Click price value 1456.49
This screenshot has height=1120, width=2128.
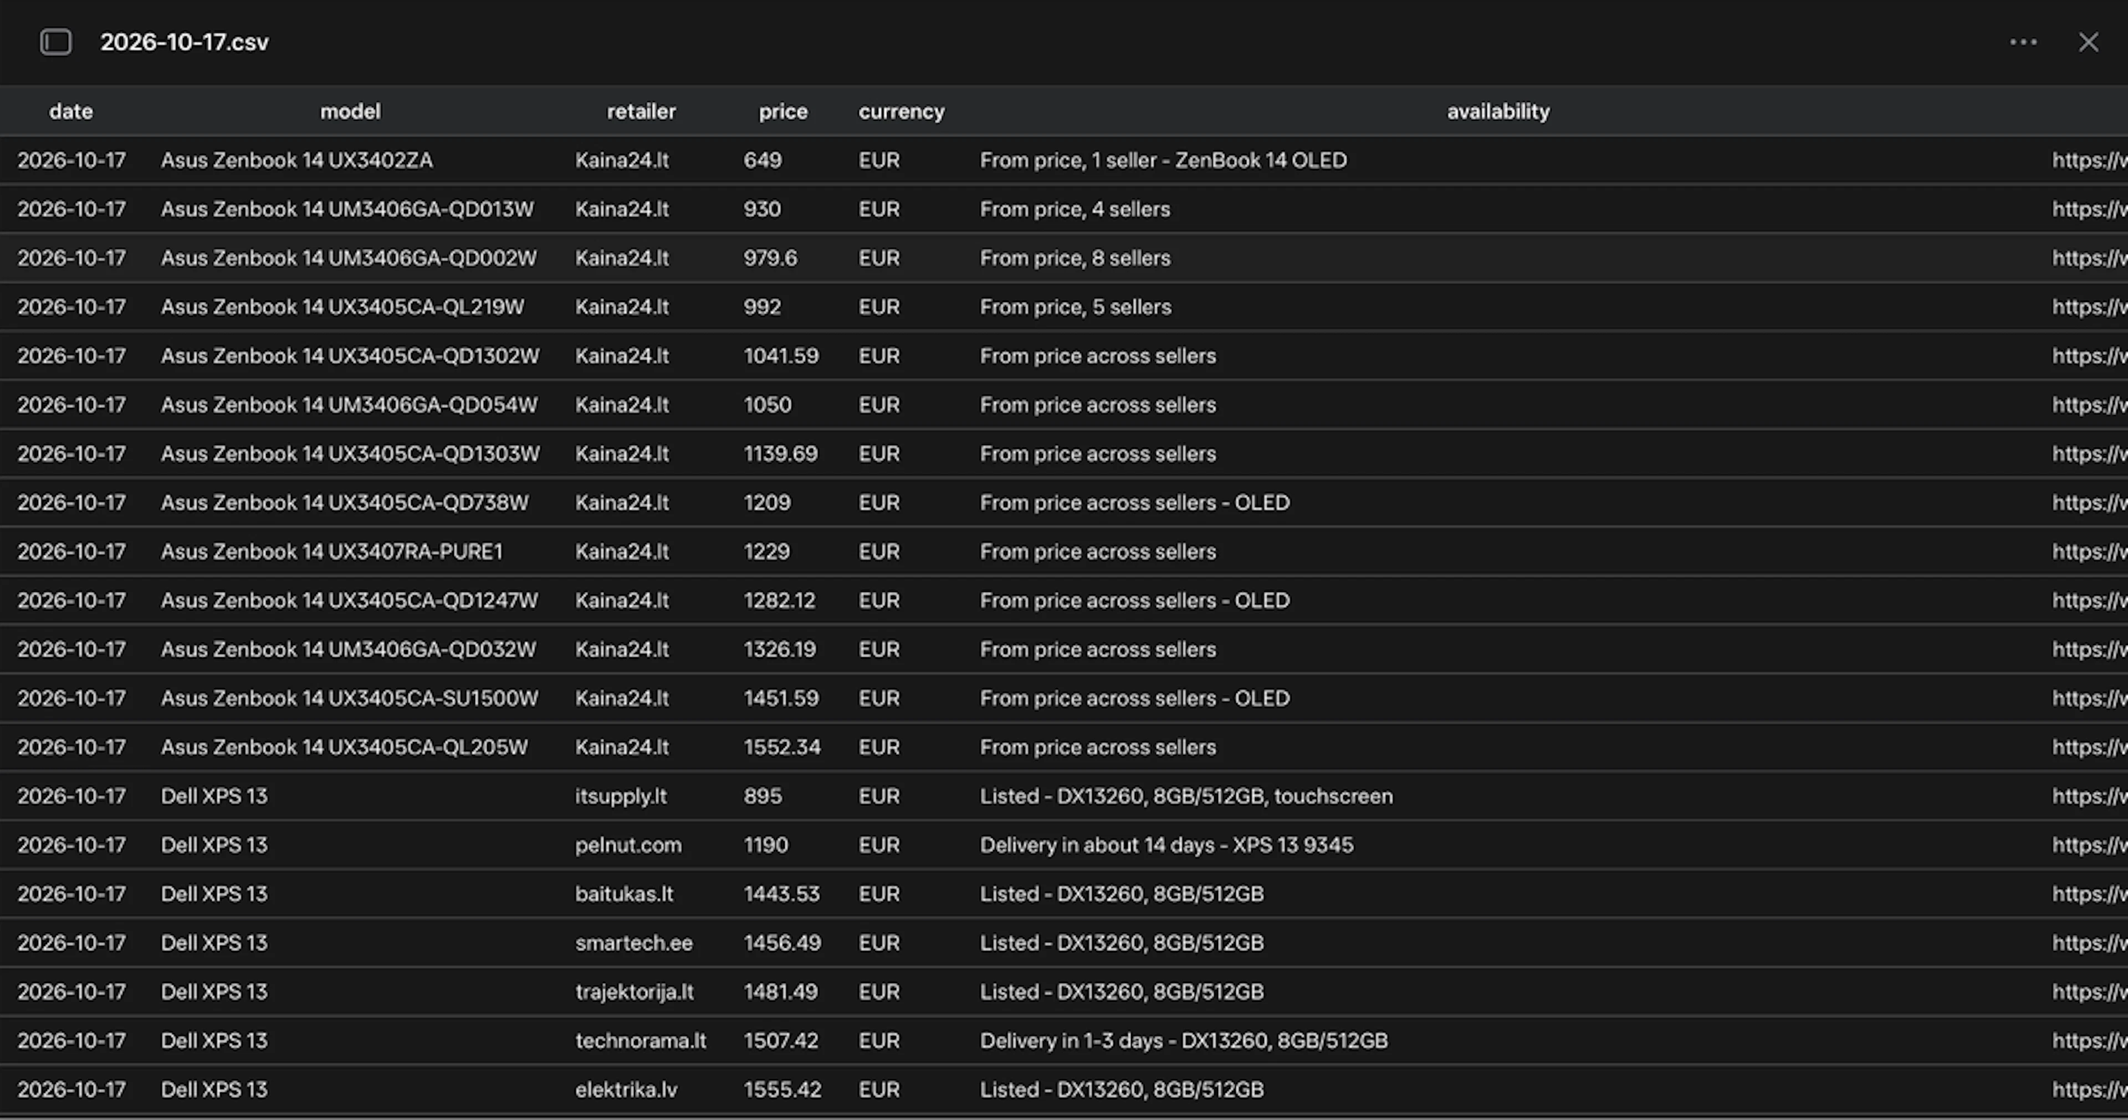tap(782, 943)
